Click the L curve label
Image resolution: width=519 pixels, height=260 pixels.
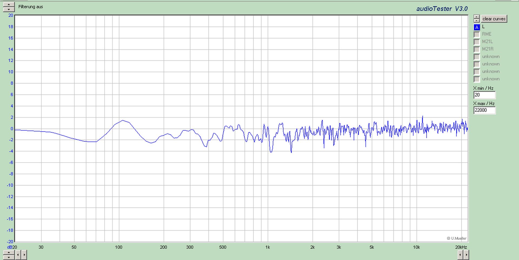[x=483, y=26]
